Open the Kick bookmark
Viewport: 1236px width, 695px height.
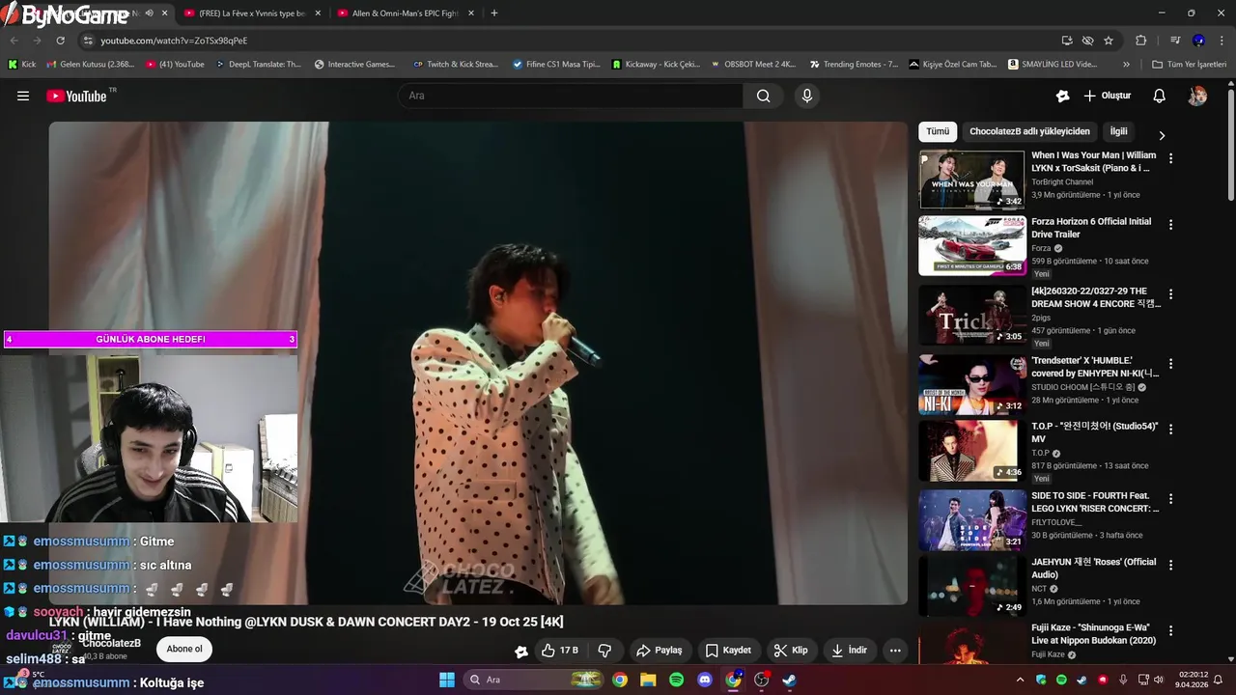[x=22, y=65]
